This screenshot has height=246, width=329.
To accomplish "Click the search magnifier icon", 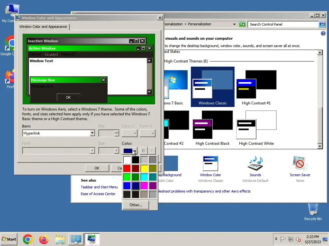I will (x=322, y=24).
